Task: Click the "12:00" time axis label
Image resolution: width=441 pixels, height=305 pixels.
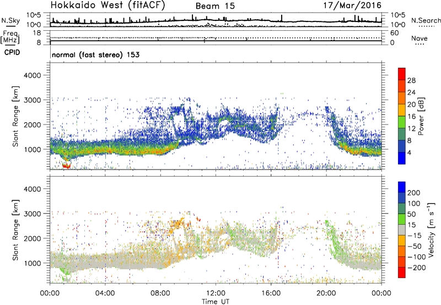Action: (x=216, y=293)
